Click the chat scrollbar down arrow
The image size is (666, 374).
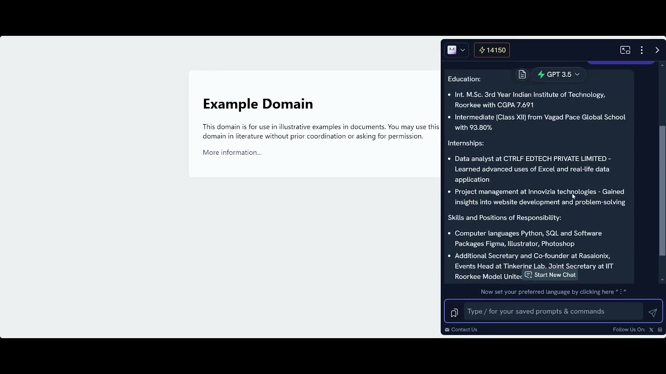(662, 280)
